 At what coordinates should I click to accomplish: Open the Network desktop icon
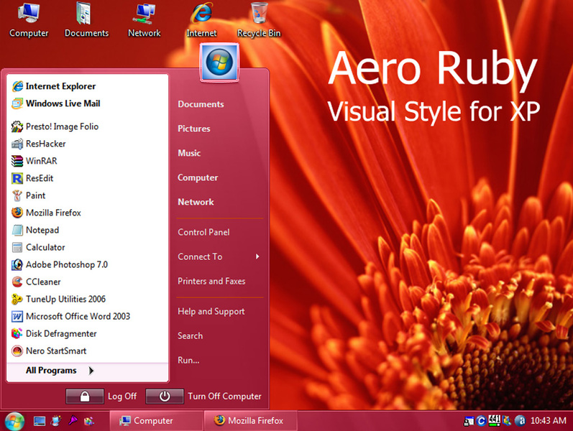[144, 19]
